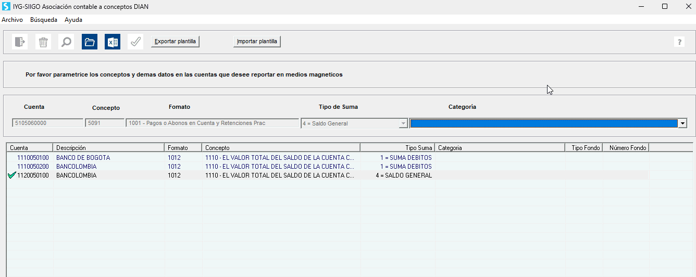Click SUMA DEBITOS in the 1110050200 row
This screenshot has height=277, width=696.
(x=406, y=167)
